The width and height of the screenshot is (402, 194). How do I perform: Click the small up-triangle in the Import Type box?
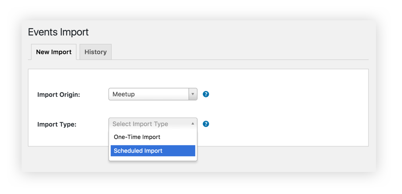coord(193,124)
